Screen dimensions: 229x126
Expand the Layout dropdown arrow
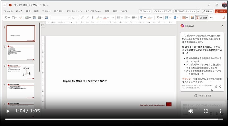[x=42, y=18]
